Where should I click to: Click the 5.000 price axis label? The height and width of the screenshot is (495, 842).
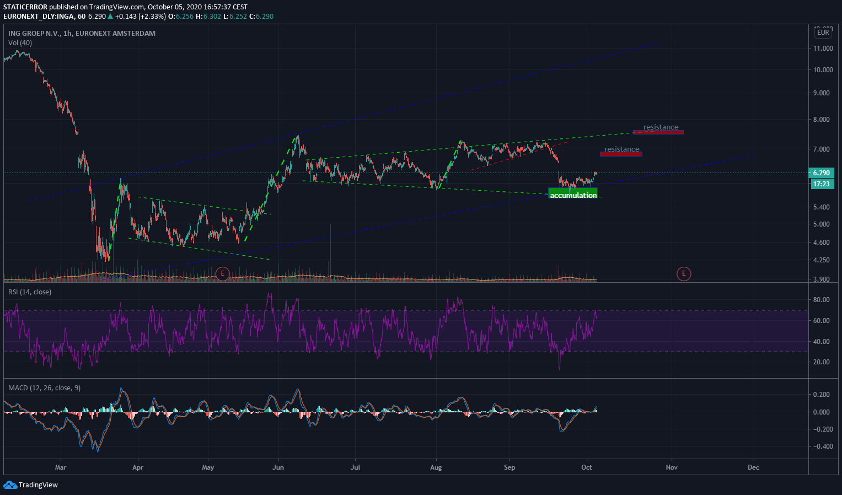click(823, 224)
